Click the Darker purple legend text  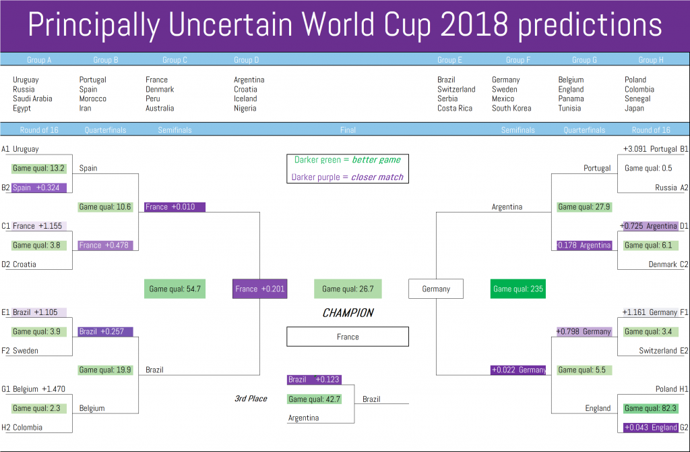click(348, 177)
